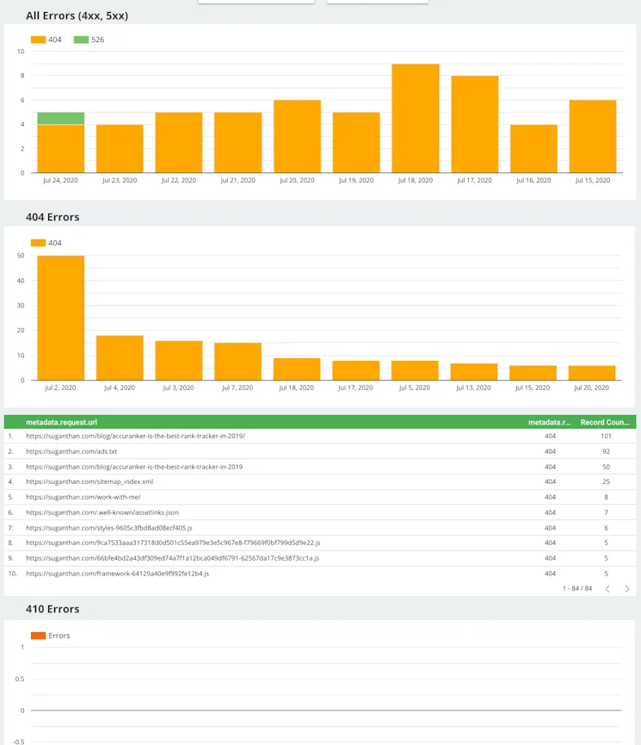Click the work-with-me URL row
This screenshot has height=745, width=641.
coord(83,497)
